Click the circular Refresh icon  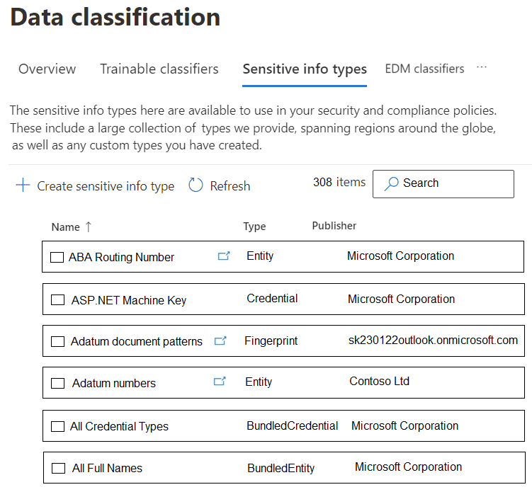[x=196, y=185]
